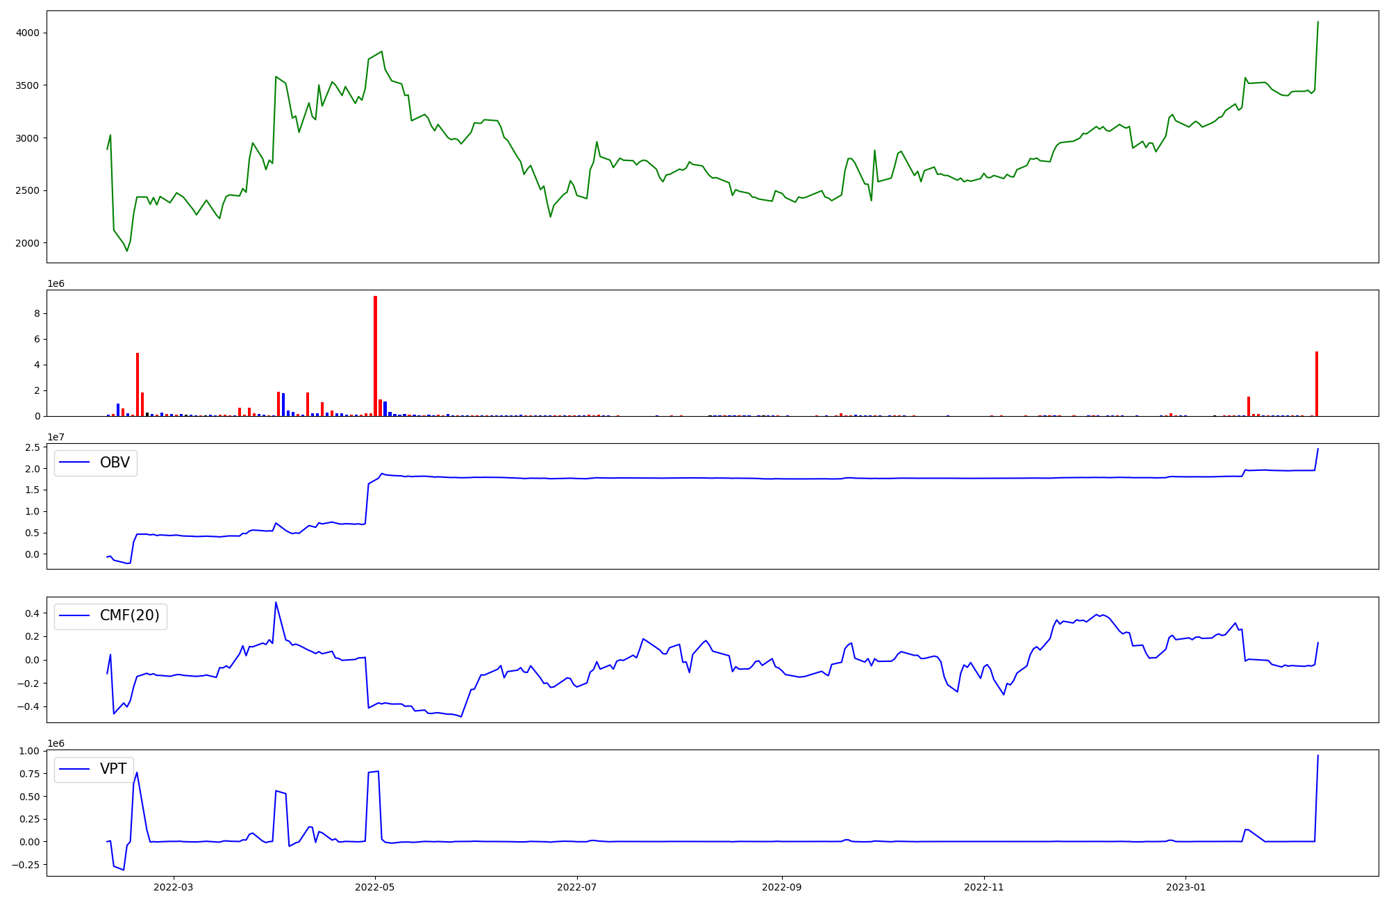1389x903 pixels.
Task: Click the 0.4 label on CMF axis
Action: (x=33, y=613)
